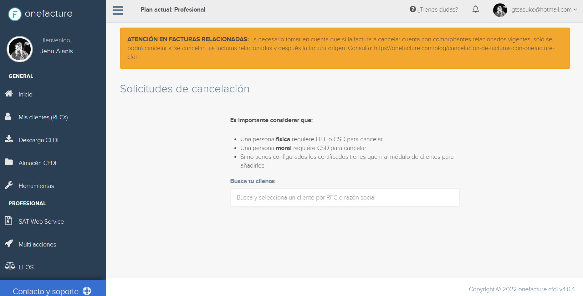Expand the account menu for gtsasuke@hotmail.com
Viewport: 583px width, 296px height.
pos(576,9)
